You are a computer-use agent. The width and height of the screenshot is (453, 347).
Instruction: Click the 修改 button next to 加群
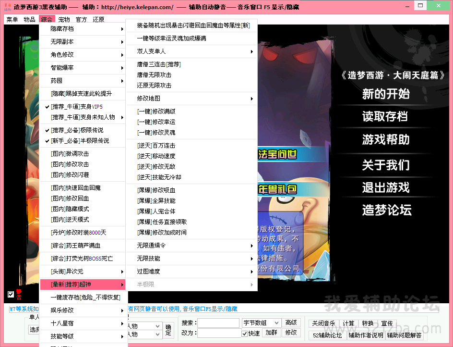pyautogui.click(x=291, y=333)
